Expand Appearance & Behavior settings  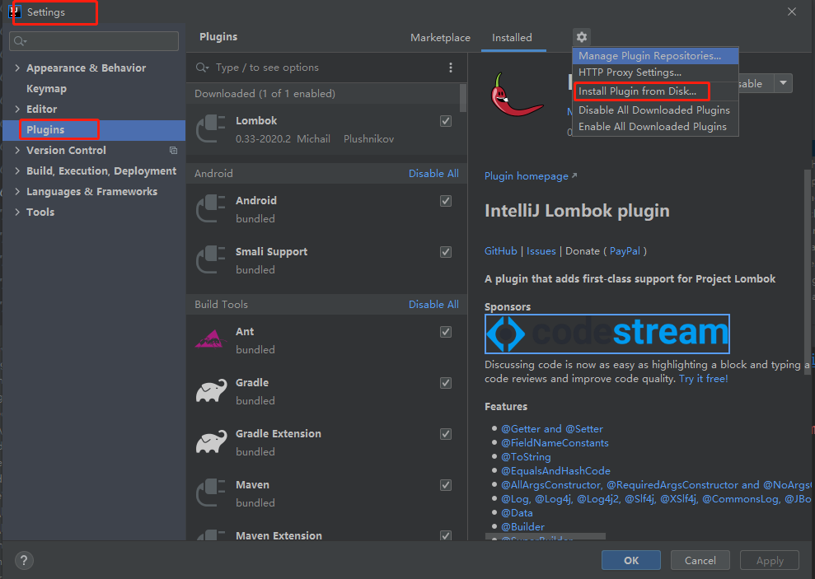[17, 68]
